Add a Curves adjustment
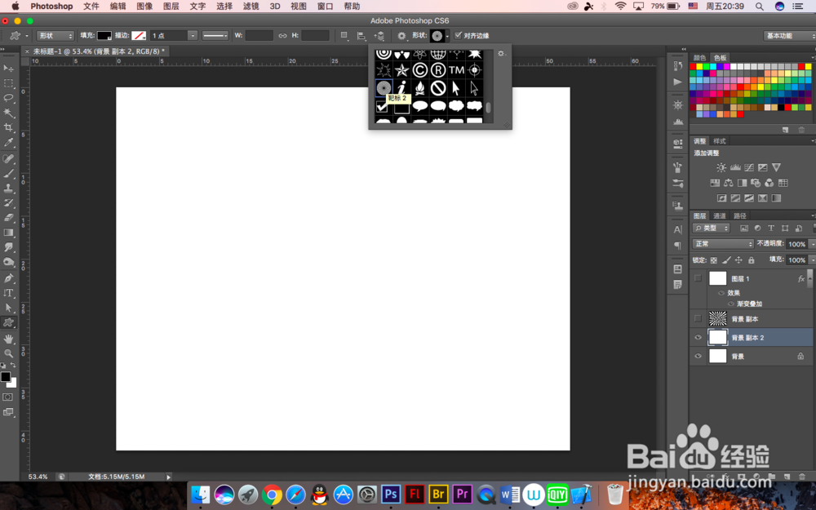Image resolution: width=816 pixels, height=510 pixels. click(x=749, y=167)
